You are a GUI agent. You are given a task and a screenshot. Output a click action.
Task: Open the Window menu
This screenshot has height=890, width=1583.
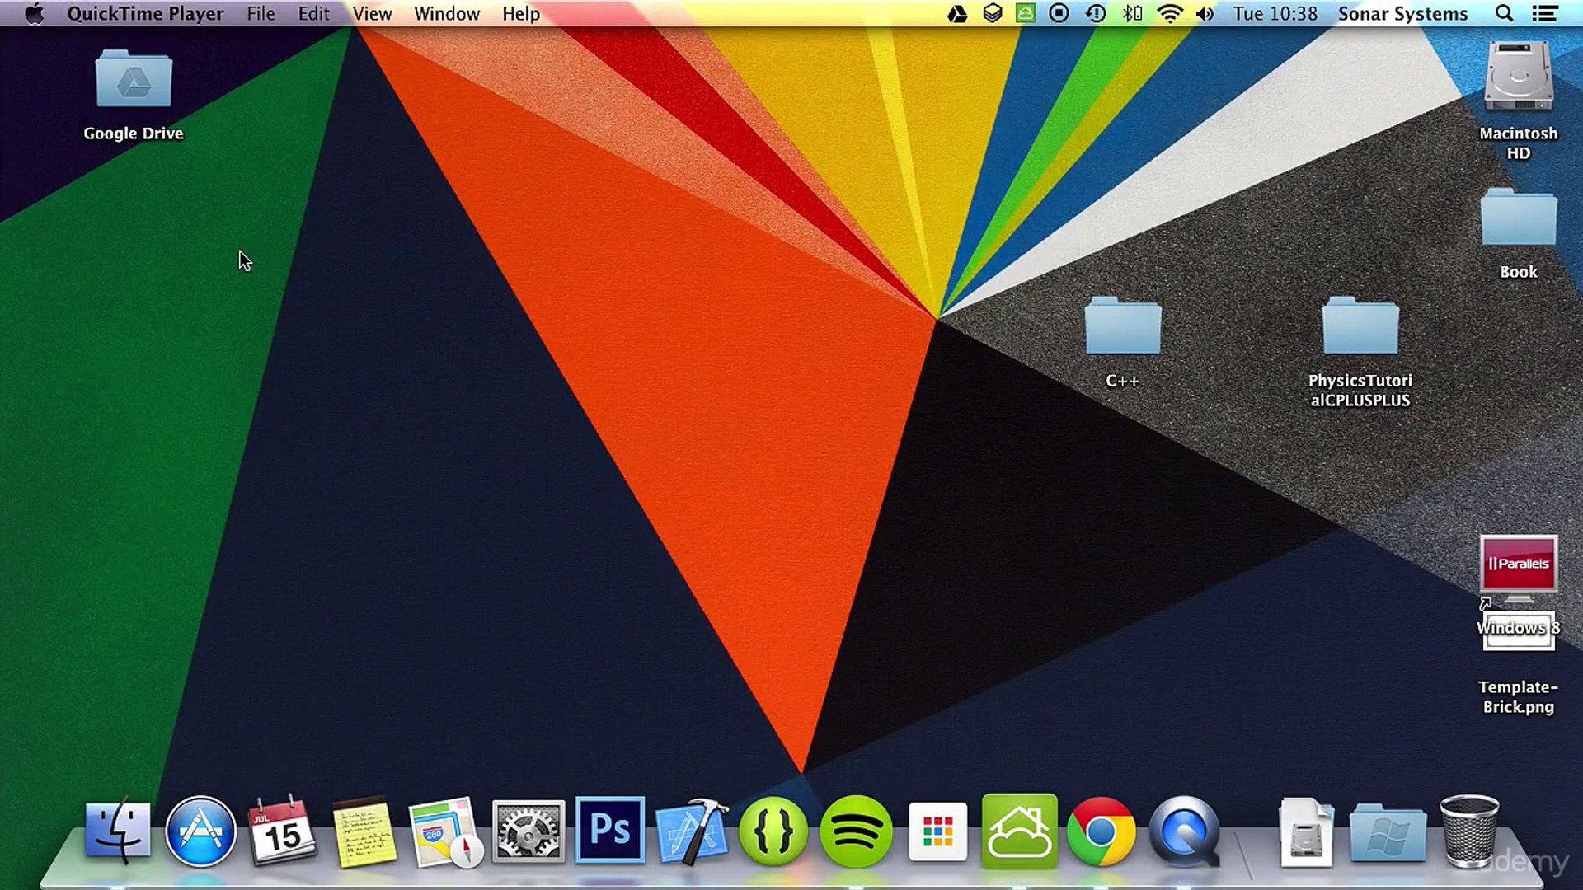[447, 14]
